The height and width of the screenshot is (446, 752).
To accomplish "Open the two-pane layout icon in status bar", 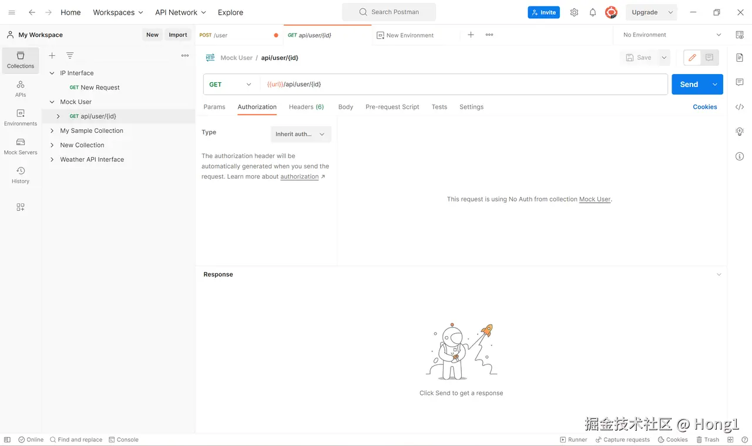I will 730,440.
